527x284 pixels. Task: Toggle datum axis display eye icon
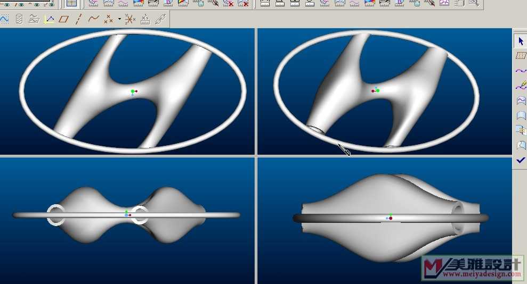coord(19,4)
